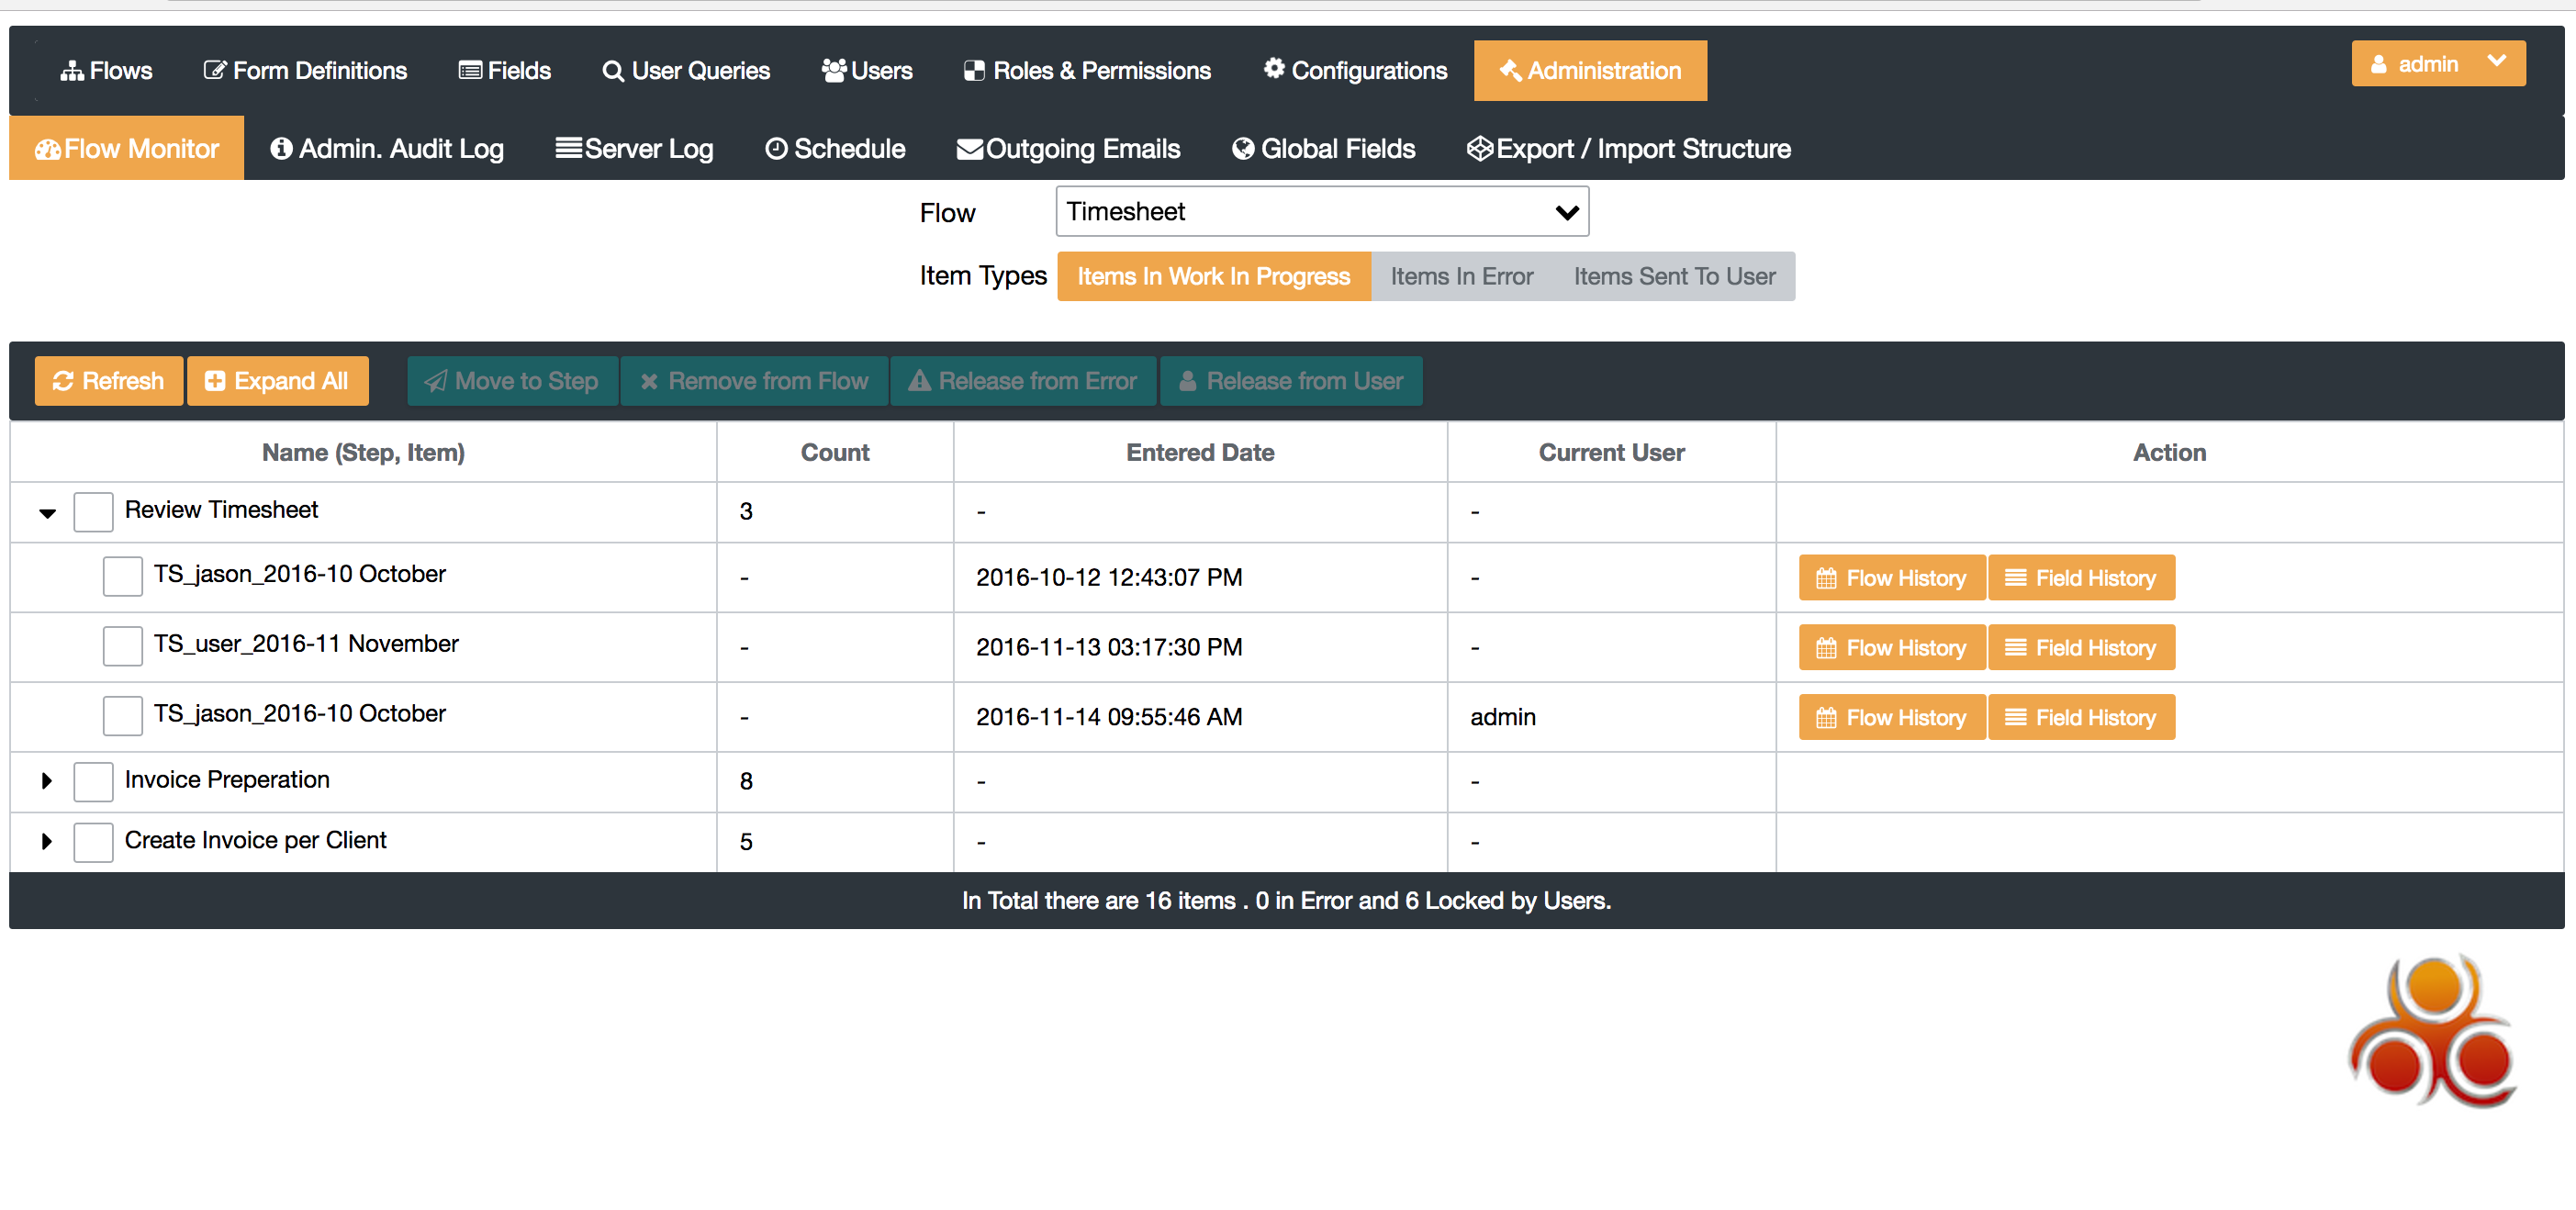The width and height of the screenshot is (2576, 1210).
Task: Open Field History for the admin-locked item
Action: (x=2080, y=717)
